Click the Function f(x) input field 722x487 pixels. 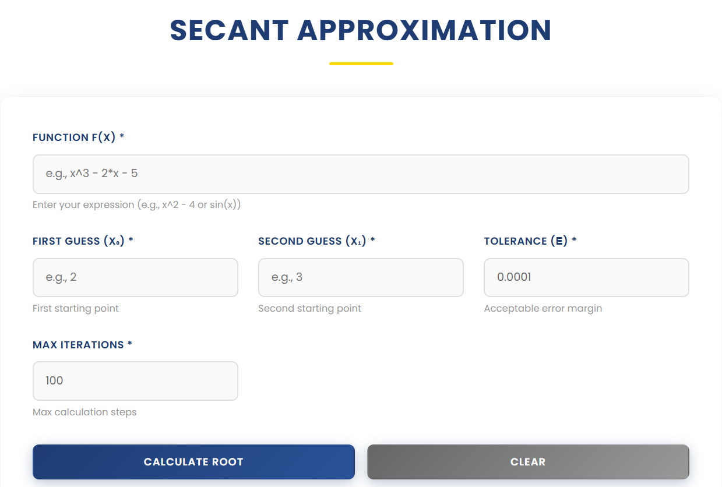coord(361,174)
